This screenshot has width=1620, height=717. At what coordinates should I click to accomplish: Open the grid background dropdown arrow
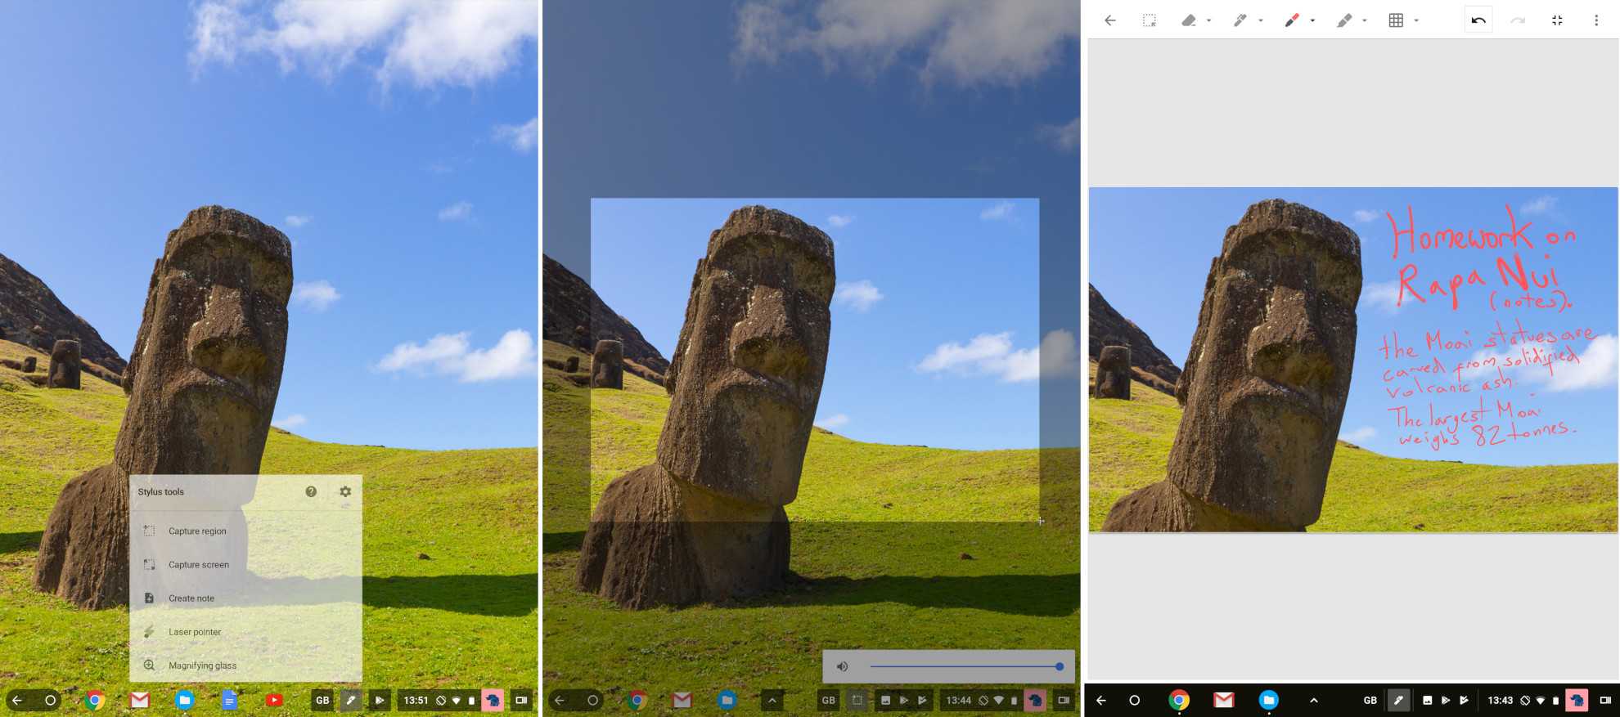click(1416, 20)
